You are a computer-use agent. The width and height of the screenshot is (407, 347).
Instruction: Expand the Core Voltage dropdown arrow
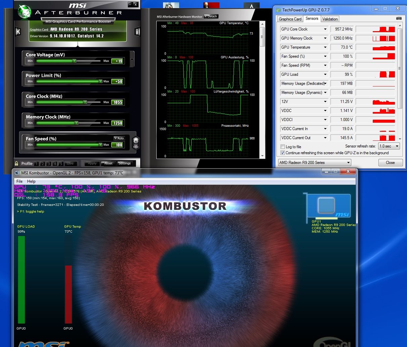tap(132, 60)
